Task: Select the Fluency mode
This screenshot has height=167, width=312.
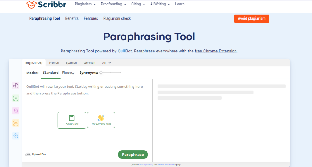Action: 68,73
